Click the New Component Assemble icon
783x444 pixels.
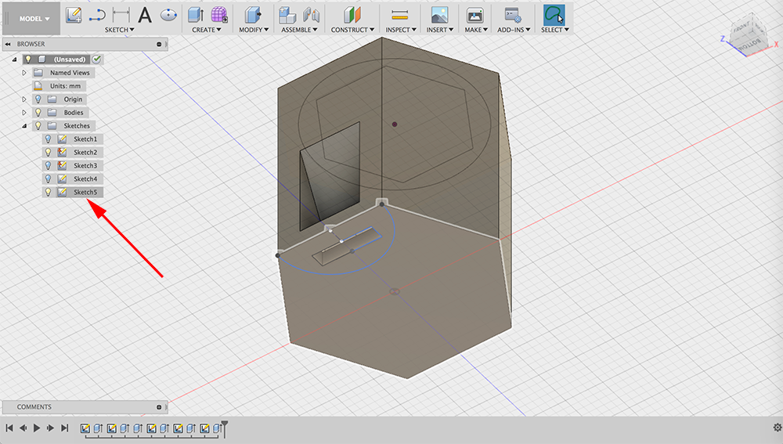[287, 15]
